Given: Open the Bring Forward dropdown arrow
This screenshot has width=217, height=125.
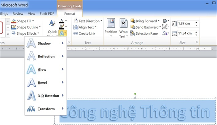Looking at the screenshot, I should coord(159,21).
